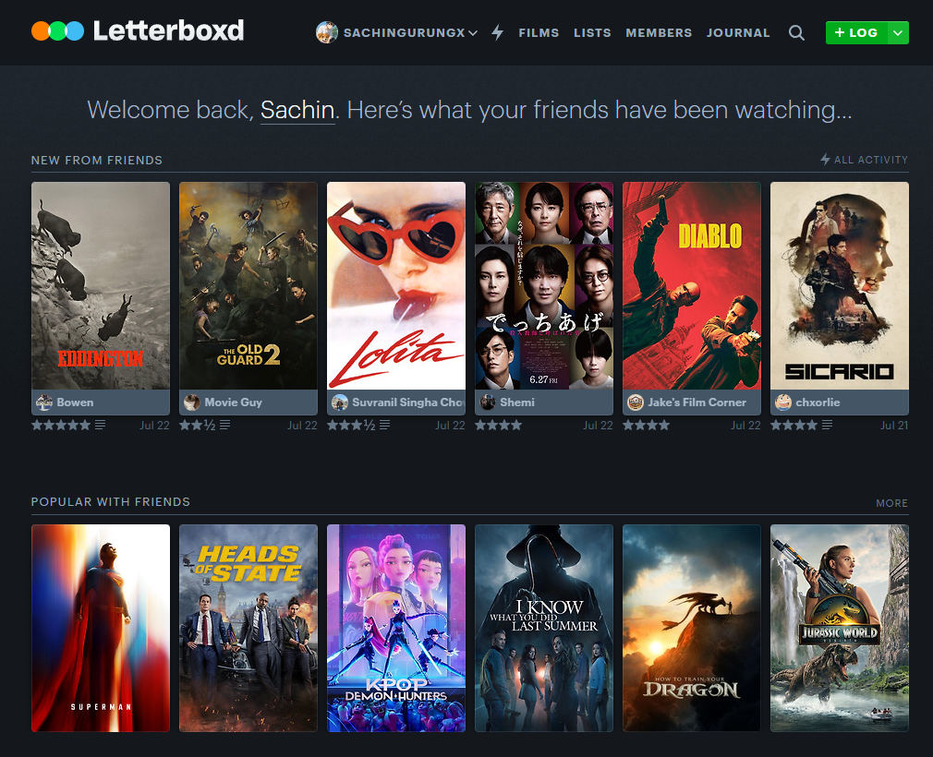This screenshot has height=757, width=933.
Task: Open Suvranil Singha's avatar icon
Action: (x=340, y=403)
